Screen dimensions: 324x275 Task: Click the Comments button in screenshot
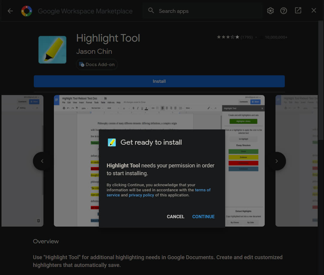pyautogui.click(x=244, y=102)
